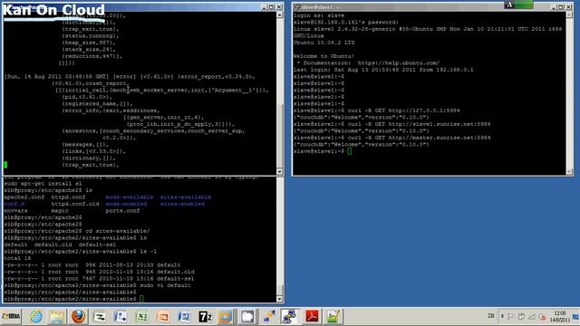Click the 'cd sites-available/' command line

click(77, 231)
